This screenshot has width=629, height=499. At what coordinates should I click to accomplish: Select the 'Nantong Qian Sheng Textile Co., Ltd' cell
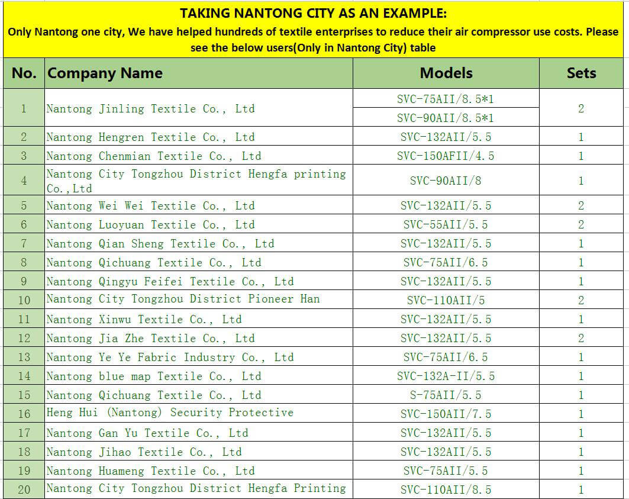(199, 243)
